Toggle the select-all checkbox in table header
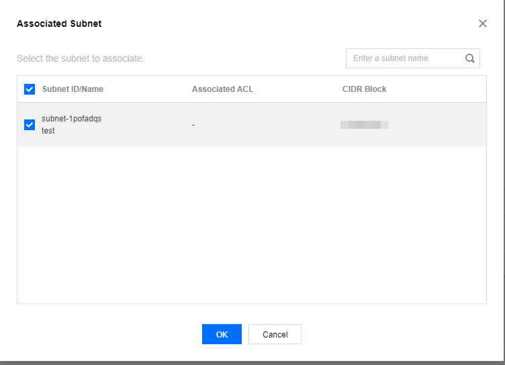This screenshot has height=365, width=505. [x=30, y=89]
